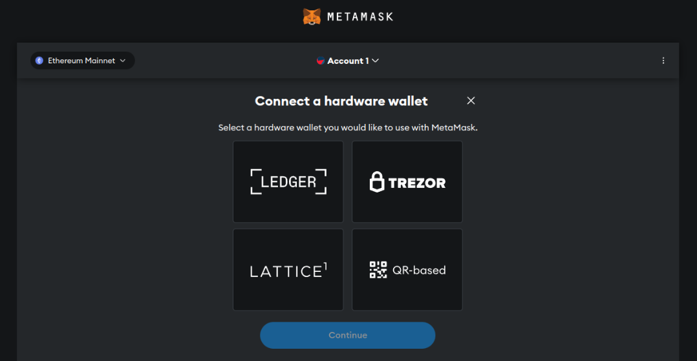The image size is (697, 361).
Task: Select the Trezor hardware wallet tile
Action: [407, 181]
